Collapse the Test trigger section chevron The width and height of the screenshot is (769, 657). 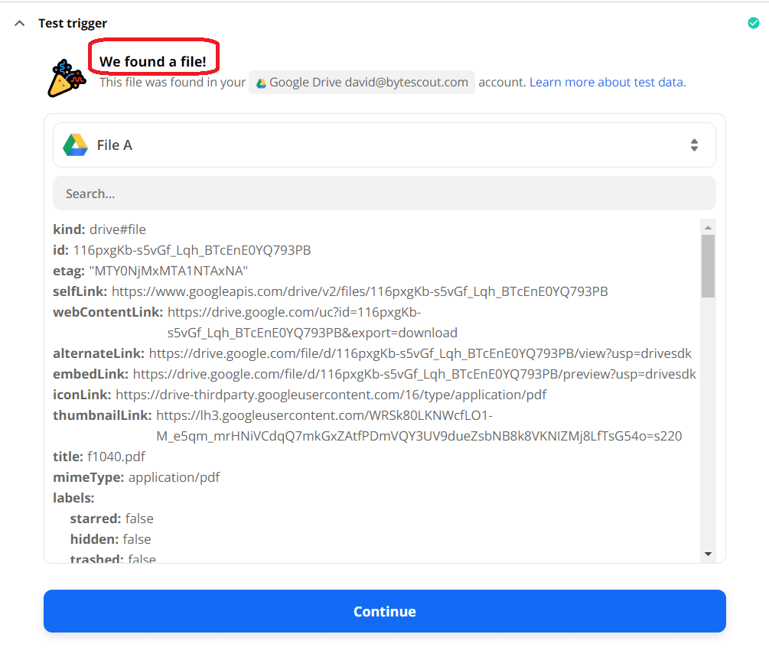pyautogui.click(x=20, y=24)
